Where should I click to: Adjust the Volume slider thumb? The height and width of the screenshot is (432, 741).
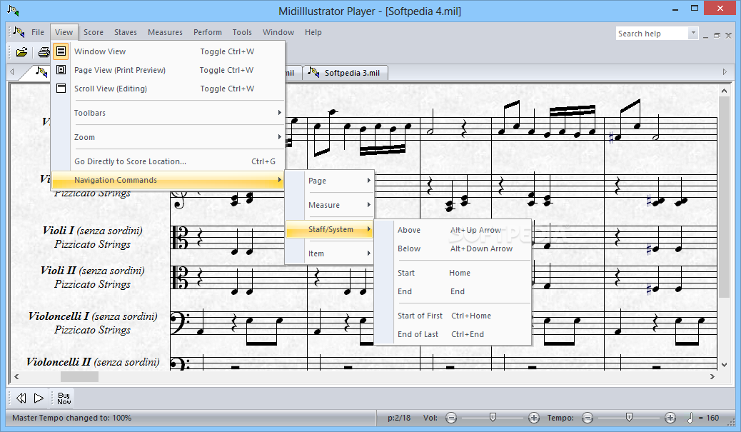tap(493, 417)
